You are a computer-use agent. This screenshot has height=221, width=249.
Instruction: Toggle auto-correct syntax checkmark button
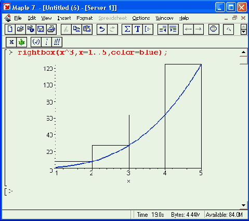[x=36, y=42]
